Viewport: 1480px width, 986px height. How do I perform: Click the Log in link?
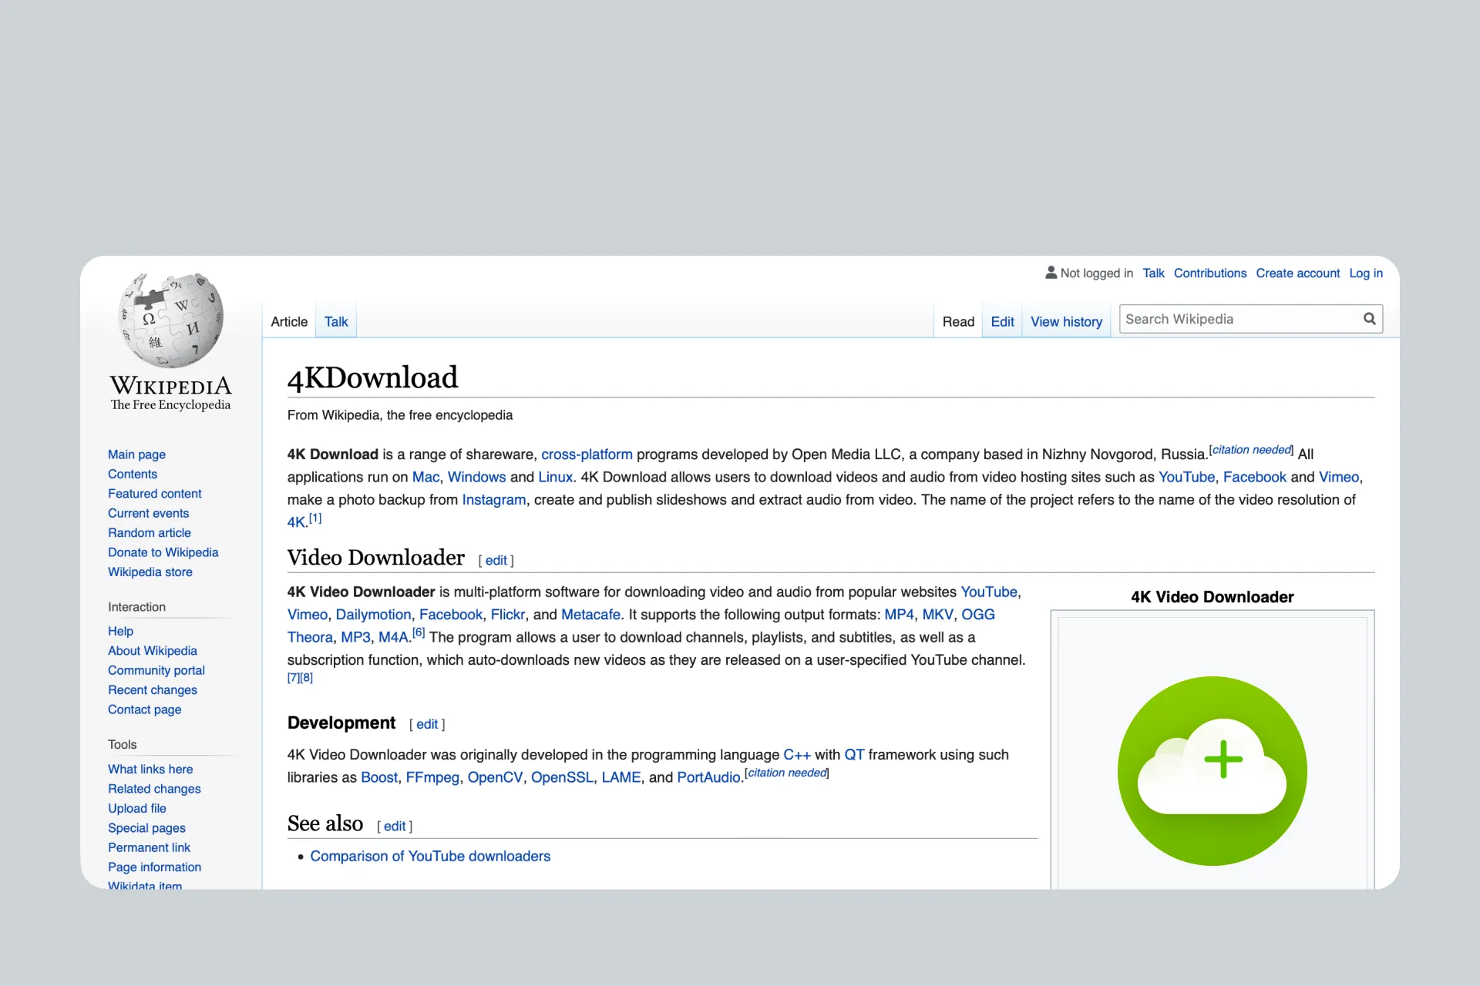1366,273
